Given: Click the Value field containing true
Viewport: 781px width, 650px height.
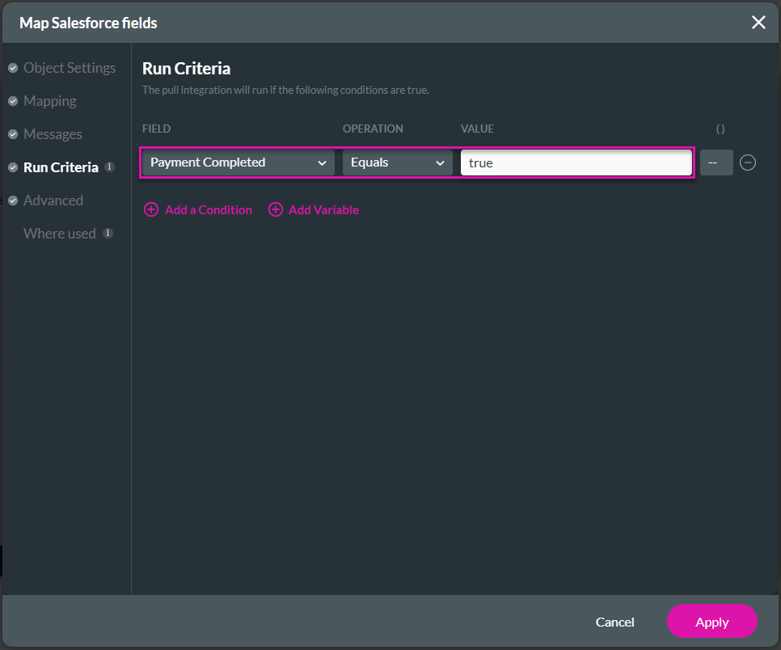Looking at the screenshot, I should (x=576, y=162).
